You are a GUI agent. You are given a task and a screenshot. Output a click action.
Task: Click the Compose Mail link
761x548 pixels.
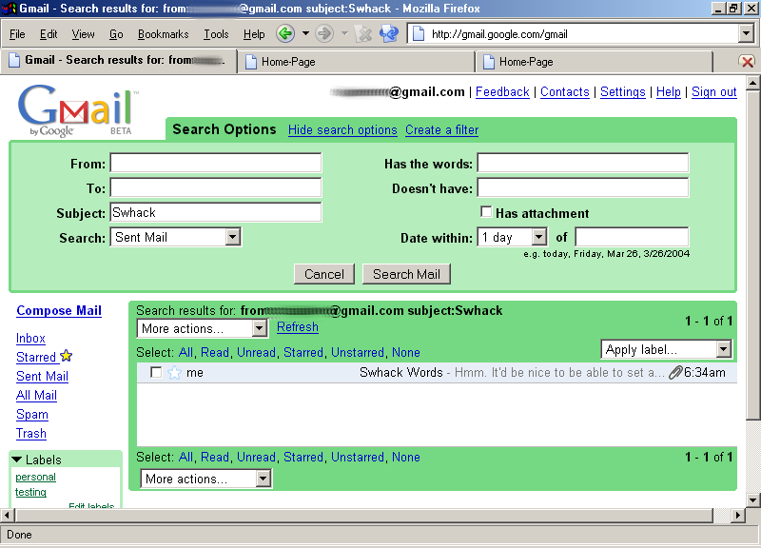coord(59,310)
